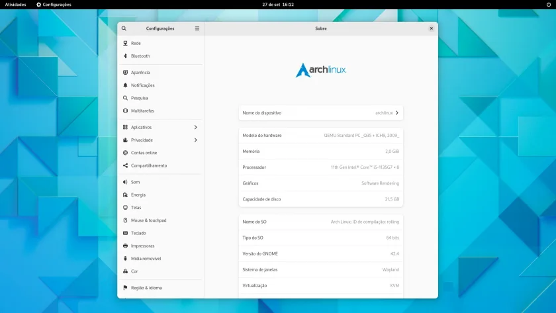The width and height of the screenshot is (556, 313).
Task: Open the system power menu in top bar
Action: (x=549, y=5)
